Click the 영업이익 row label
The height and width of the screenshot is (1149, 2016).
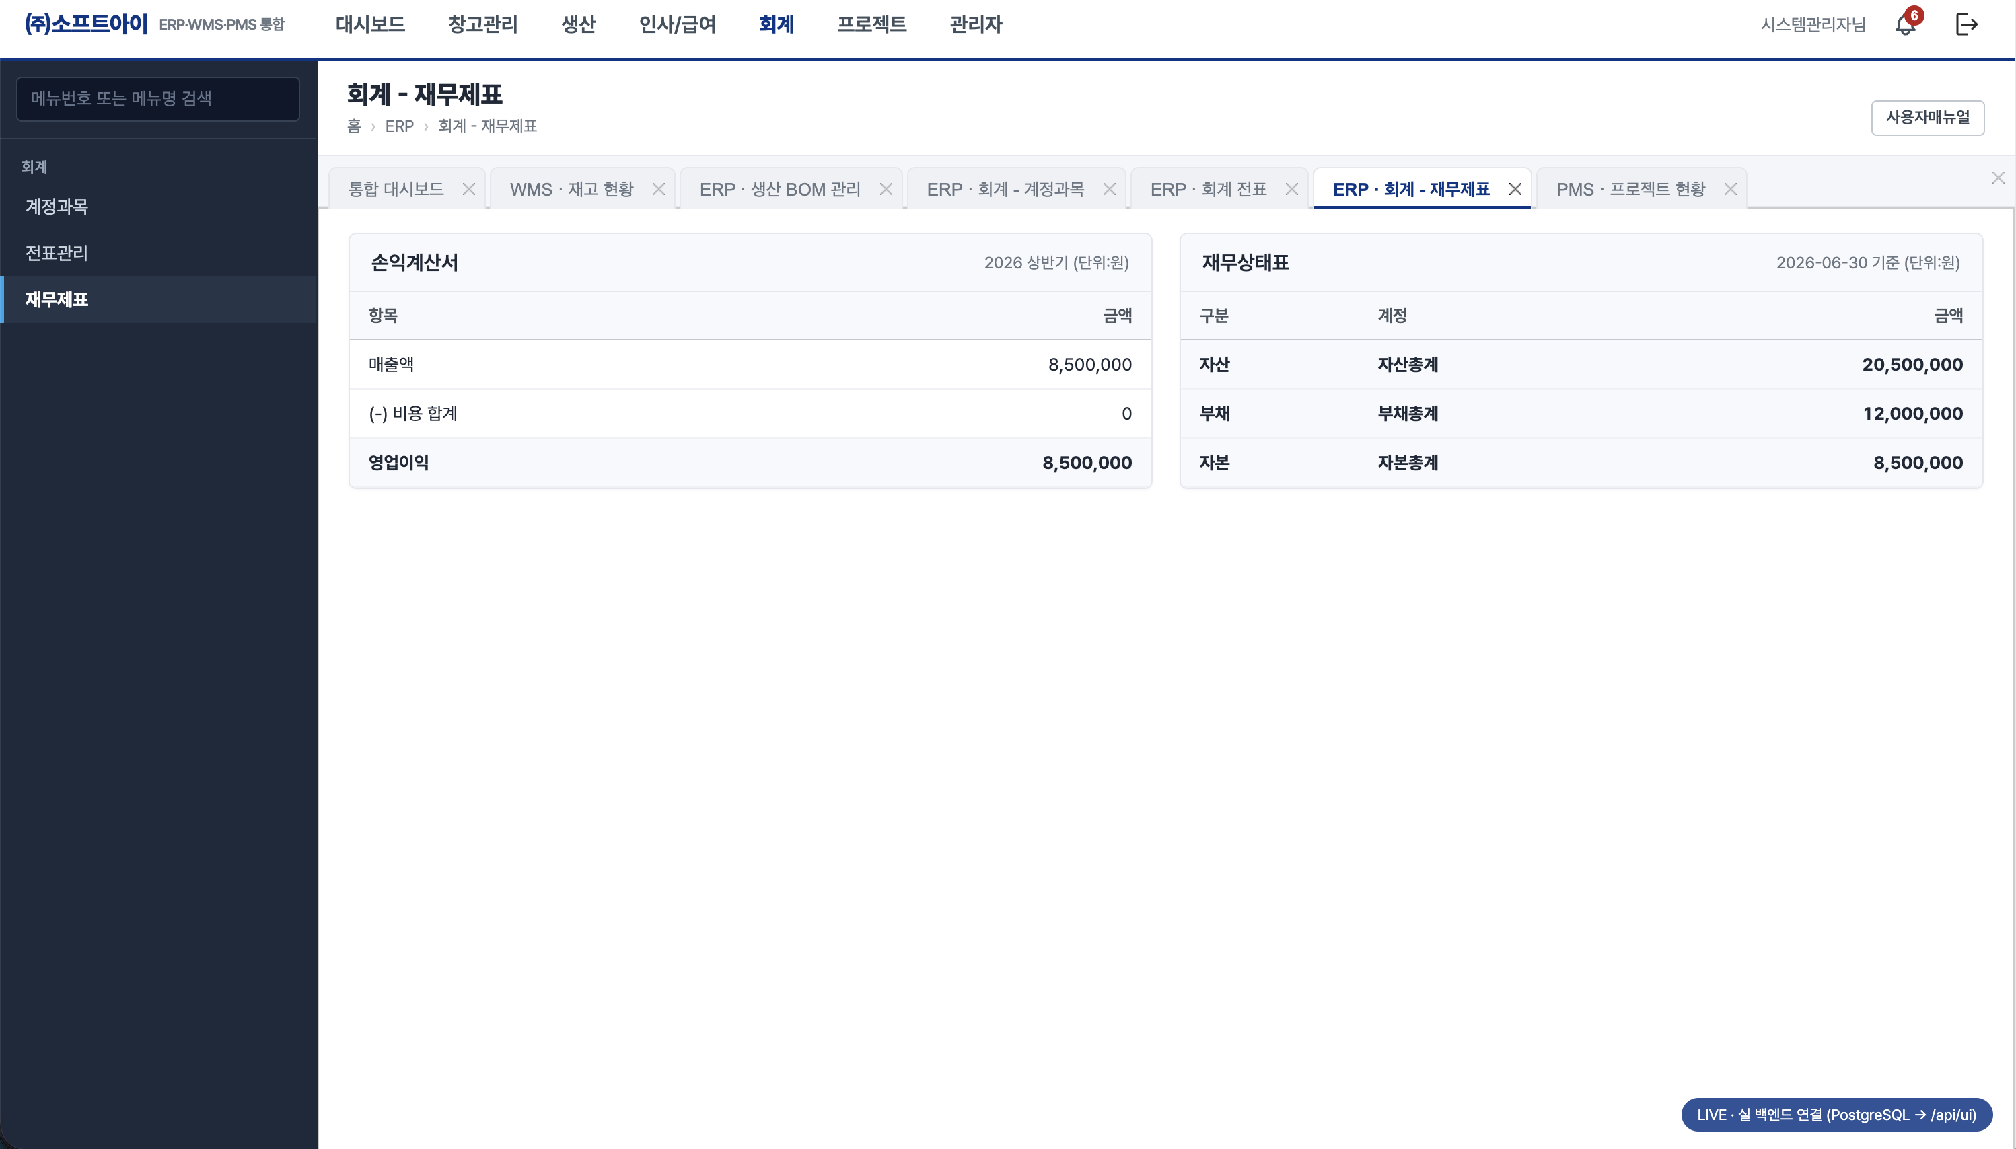click(x=398, y=462)
